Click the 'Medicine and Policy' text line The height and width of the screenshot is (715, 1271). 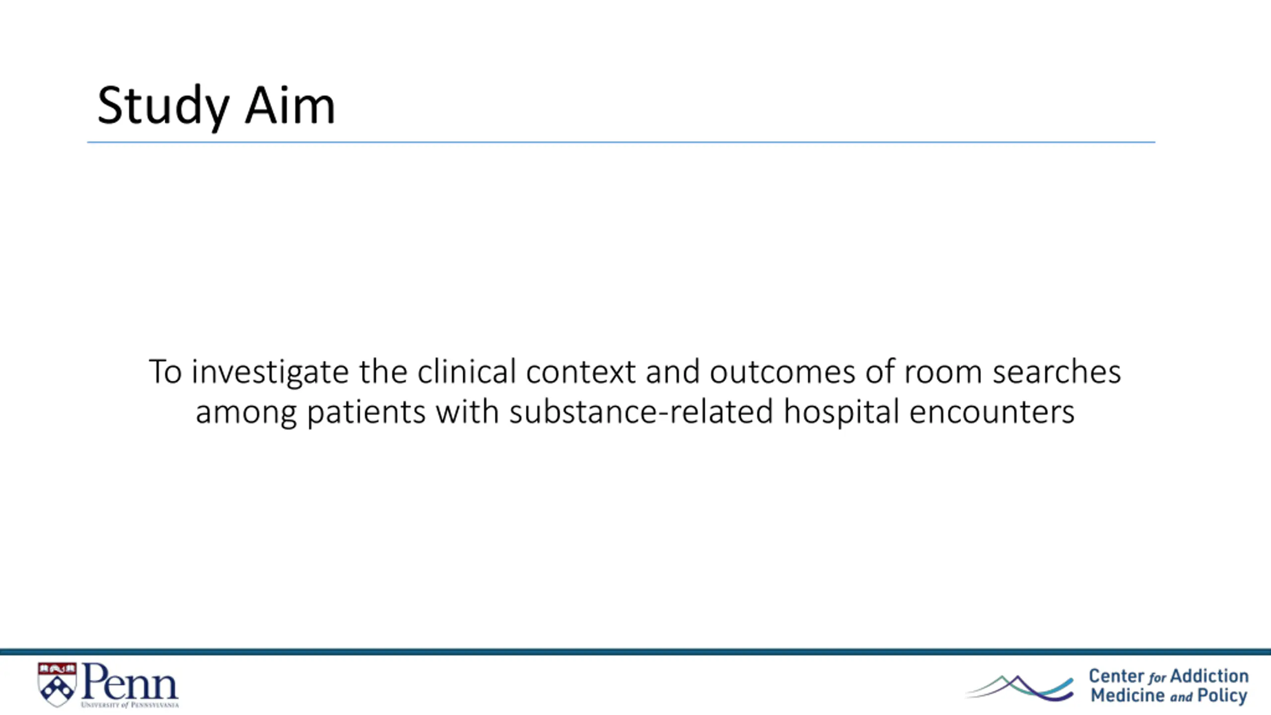coord(1169,696)
